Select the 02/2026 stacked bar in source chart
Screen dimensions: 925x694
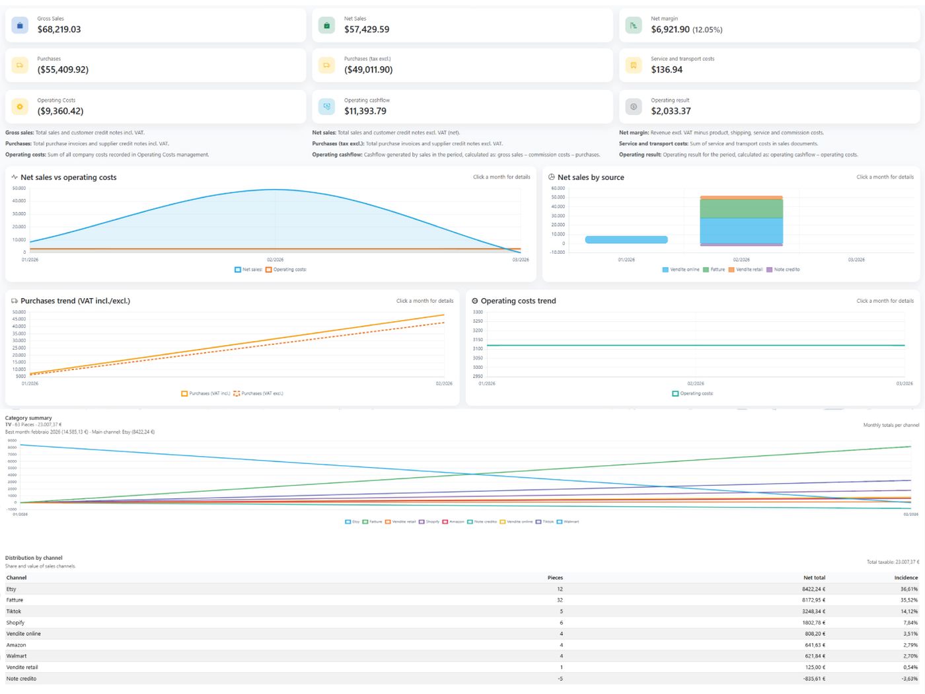pyautogui.click(x=741, y=221)
